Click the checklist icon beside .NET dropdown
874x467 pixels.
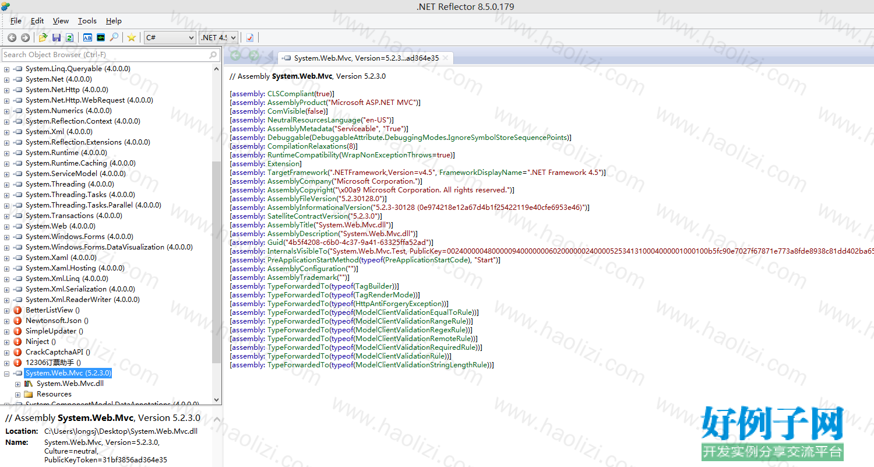click(250, 37)
